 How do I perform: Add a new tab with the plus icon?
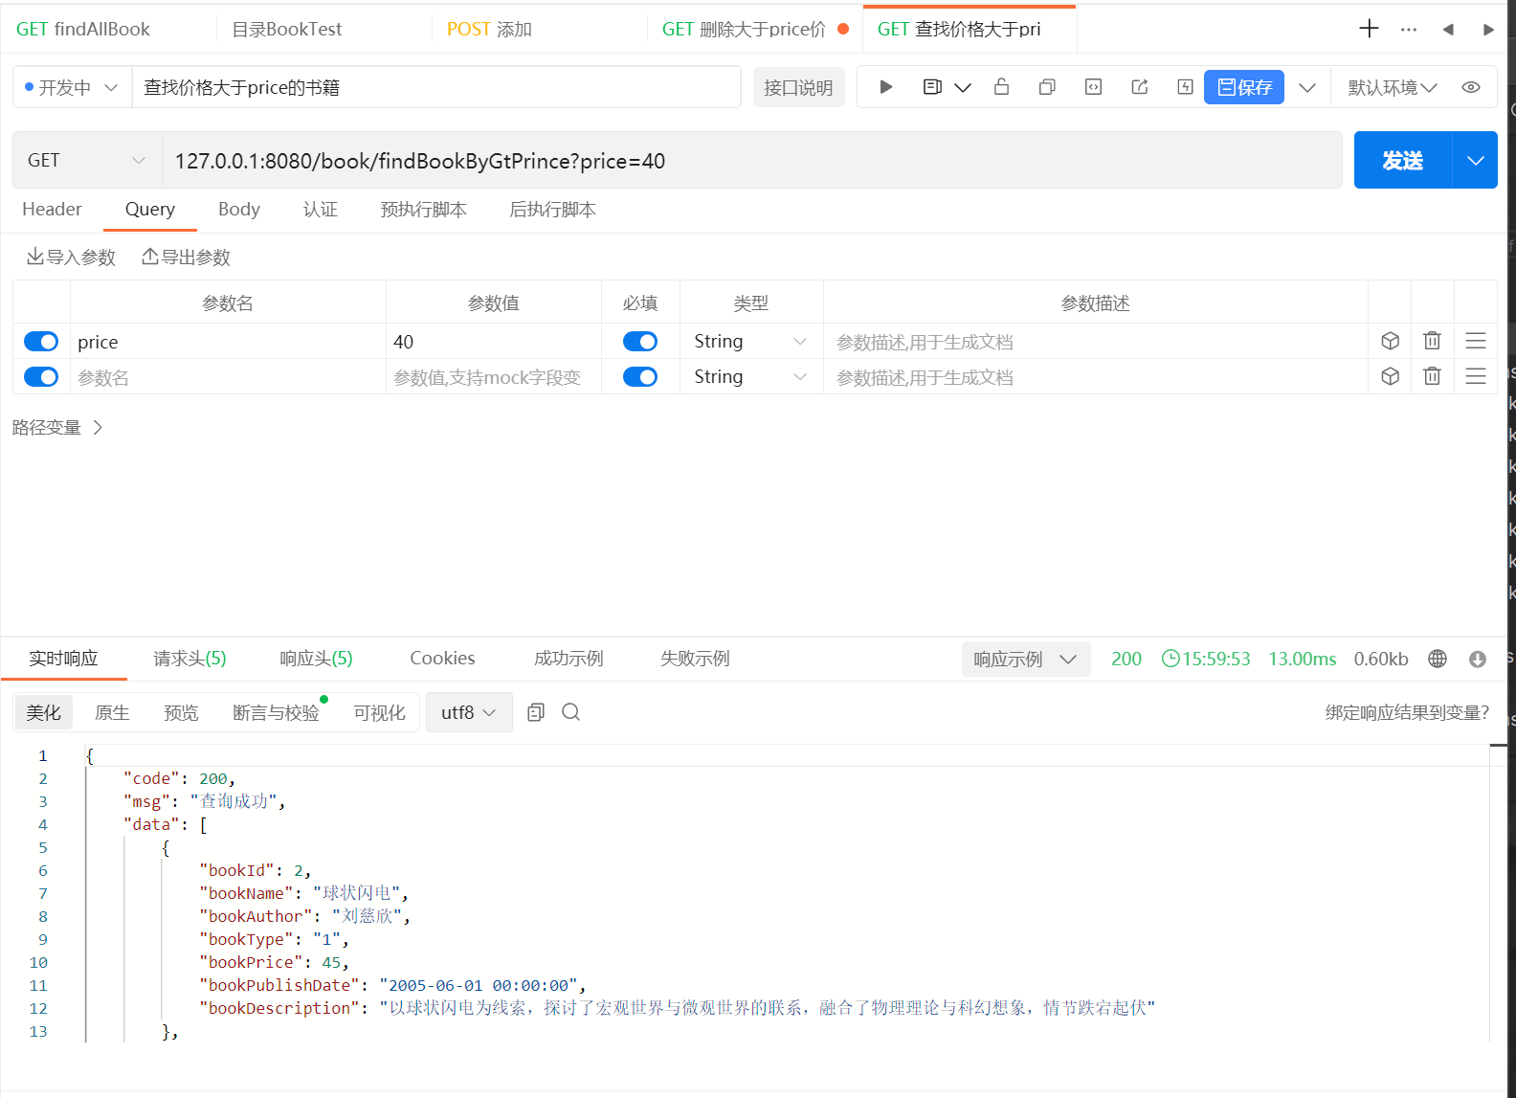tap(1369, 29)
